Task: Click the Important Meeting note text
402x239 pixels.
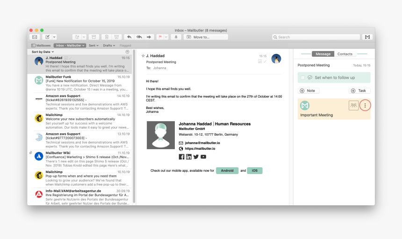Action: pos(316,115)
